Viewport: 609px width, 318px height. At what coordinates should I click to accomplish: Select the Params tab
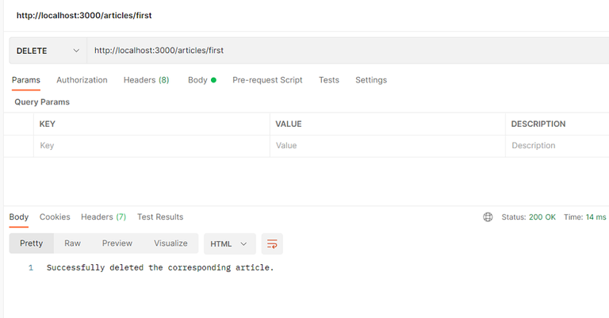[26, 80]
